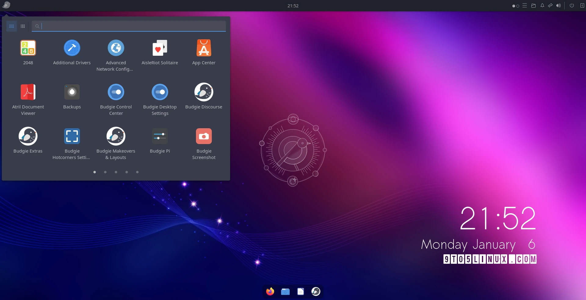This screenshot has height=300, width=586.
Task: Expand the Raven sidebar from panel edge
Action: pyautogui.click(x=582, y=5)
